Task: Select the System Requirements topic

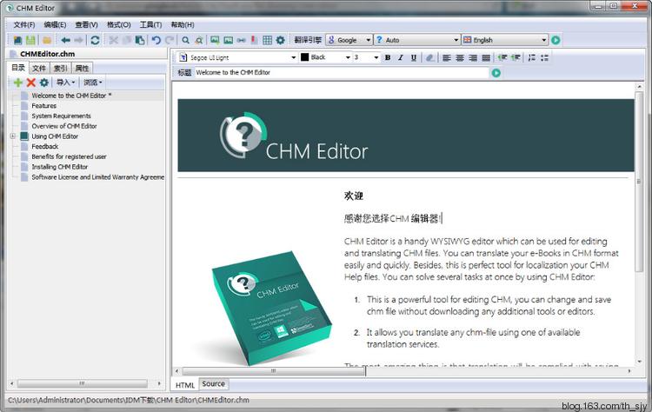Action: (x=61, y=116)
